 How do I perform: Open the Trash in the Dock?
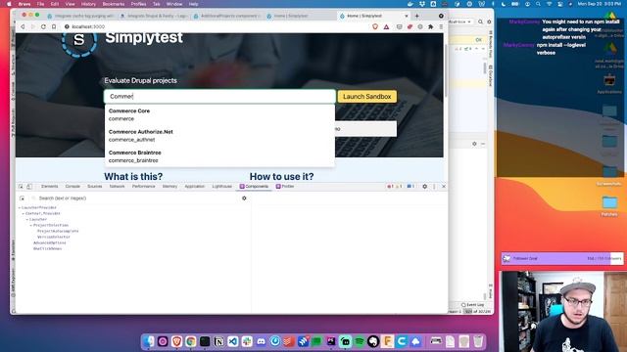(478, 341)
